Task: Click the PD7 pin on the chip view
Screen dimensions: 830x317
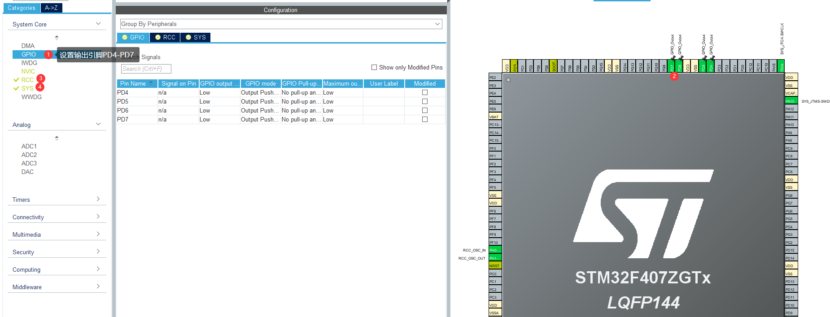Action: [671, 66]
